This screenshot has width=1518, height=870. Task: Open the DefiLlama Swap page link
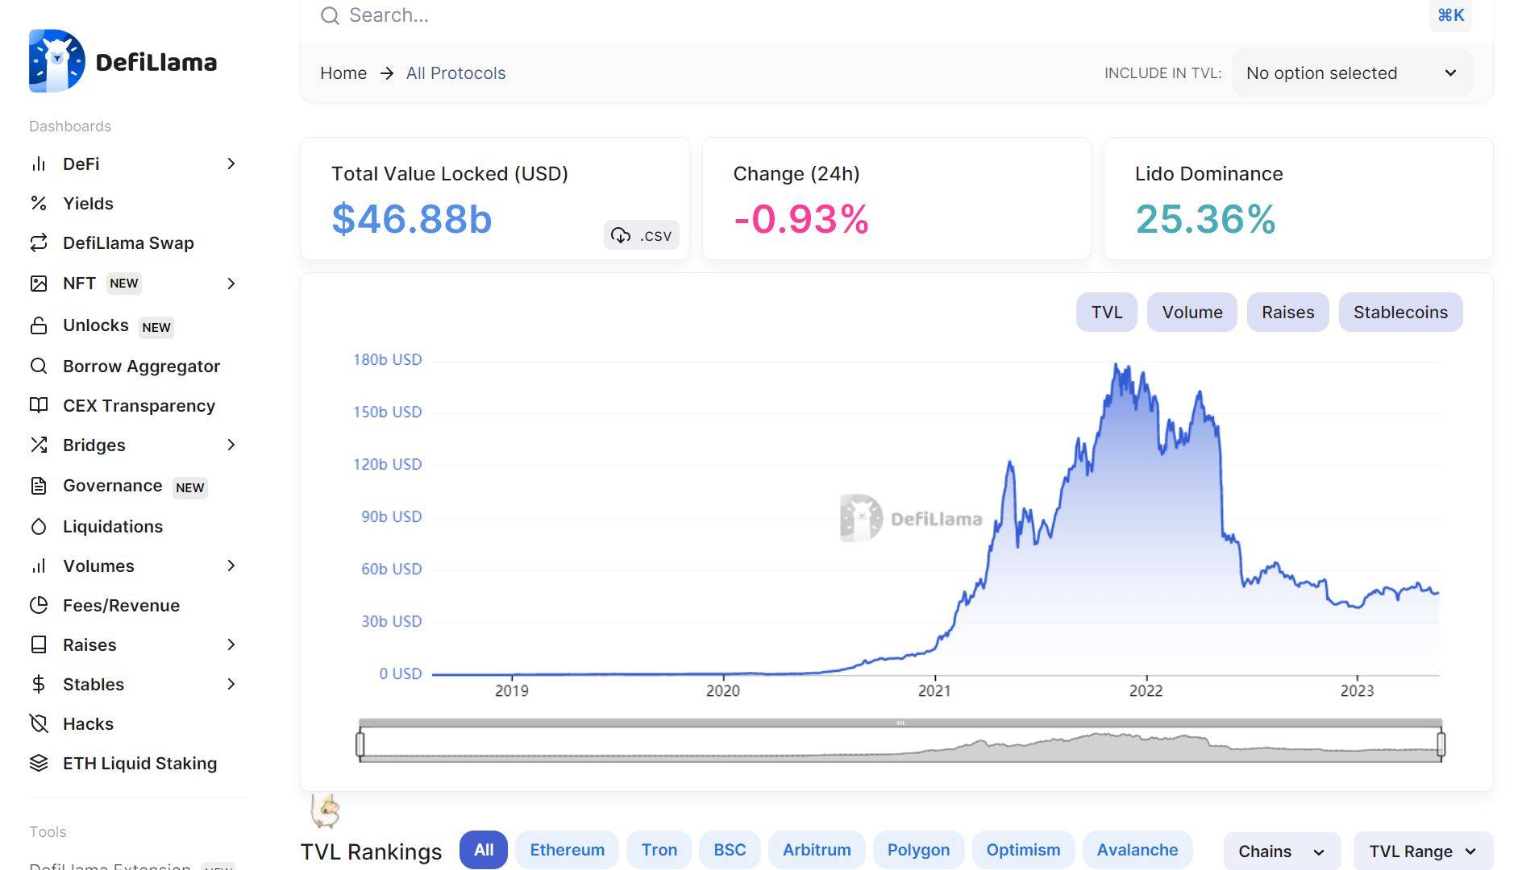(x=128, y=243)
